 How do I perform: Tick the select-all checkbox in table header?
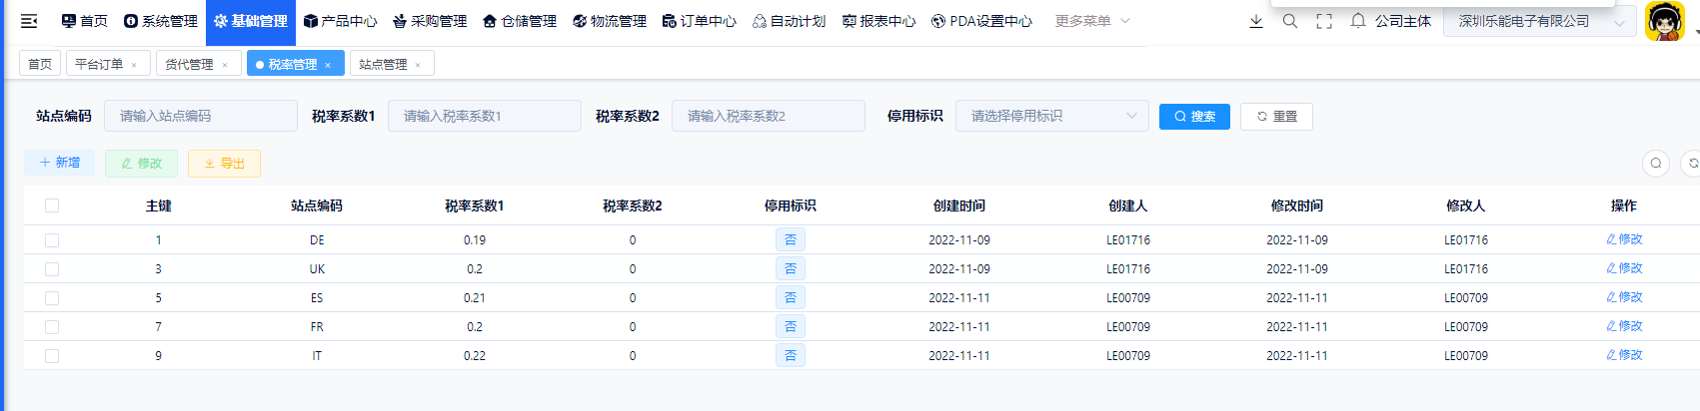tap(52, 205)
